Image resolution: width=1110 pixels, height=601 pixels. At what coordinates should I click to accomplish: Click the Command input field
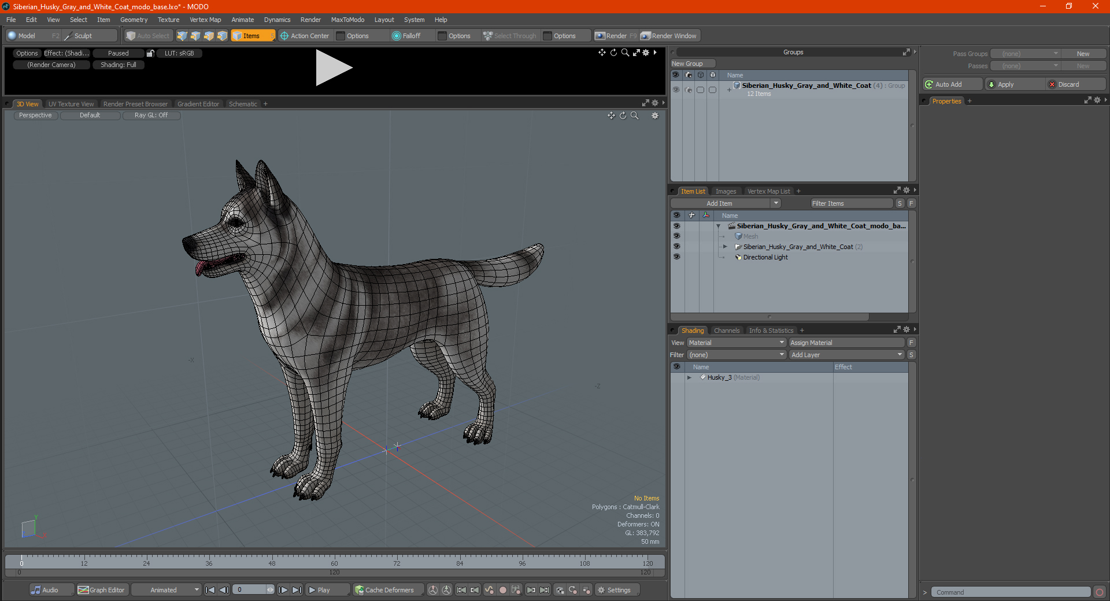click(x=1011, y=592)
